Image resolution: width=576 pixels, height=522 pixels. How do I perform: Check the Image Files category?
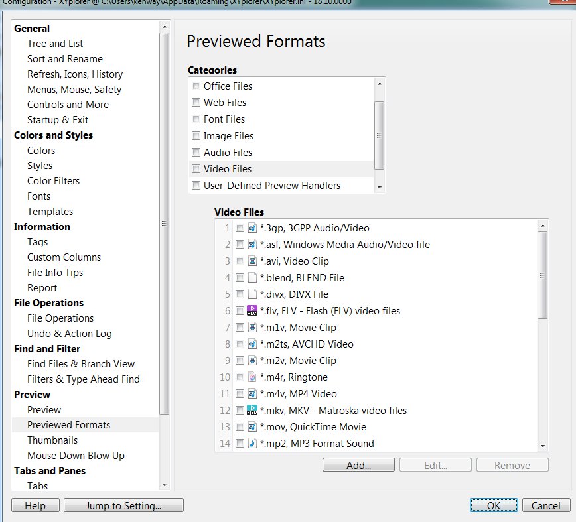[x=196, y=136]
